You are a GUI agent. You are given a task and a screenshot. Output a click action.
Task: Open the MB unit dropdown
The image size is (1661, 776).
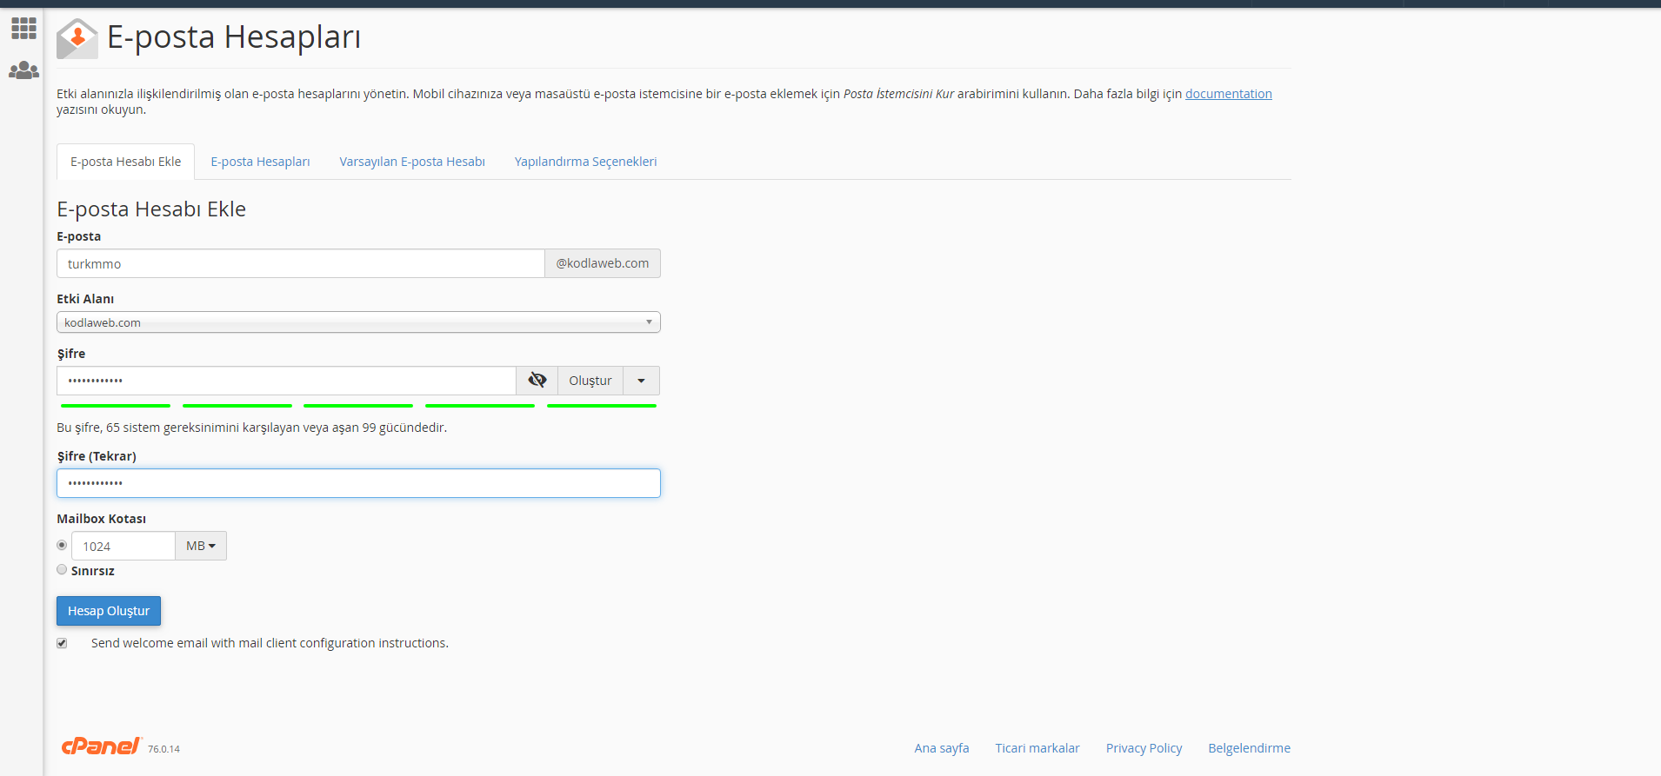click(x=201, y=546)
